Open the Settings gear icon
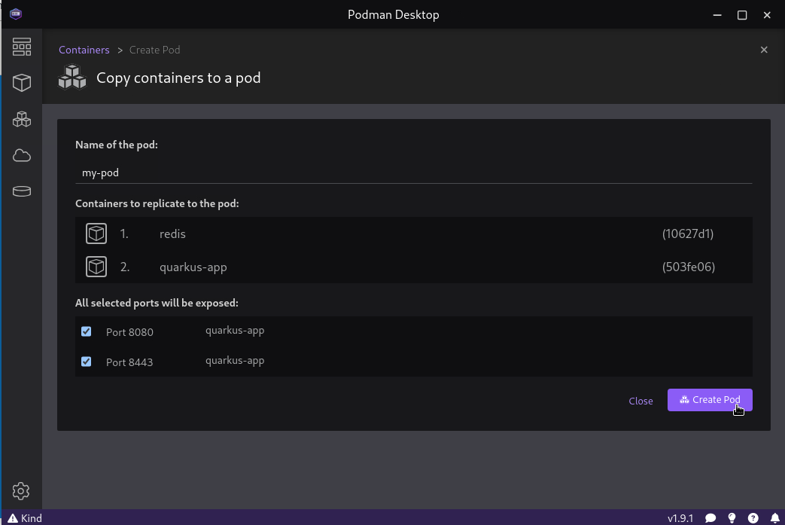The image size is (785, 525). point(21,491)
